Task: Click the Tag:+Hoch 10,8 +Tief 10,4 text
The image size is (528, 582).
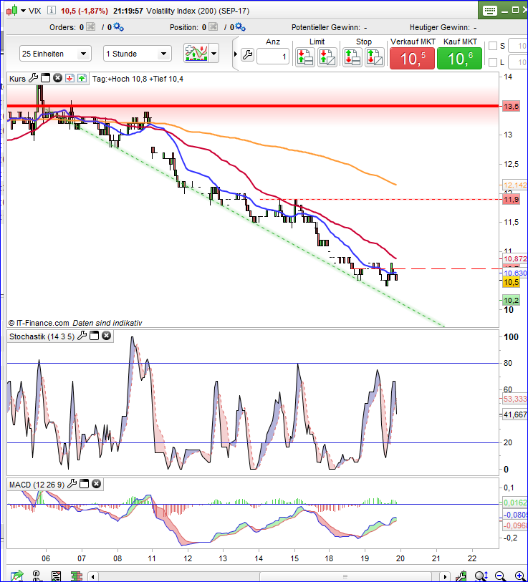Action: coord(138,79)
